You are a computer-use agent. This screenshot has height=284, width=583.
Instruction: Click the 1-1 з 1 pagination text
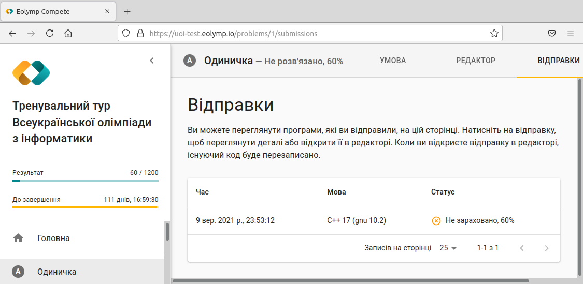[488, 248]
